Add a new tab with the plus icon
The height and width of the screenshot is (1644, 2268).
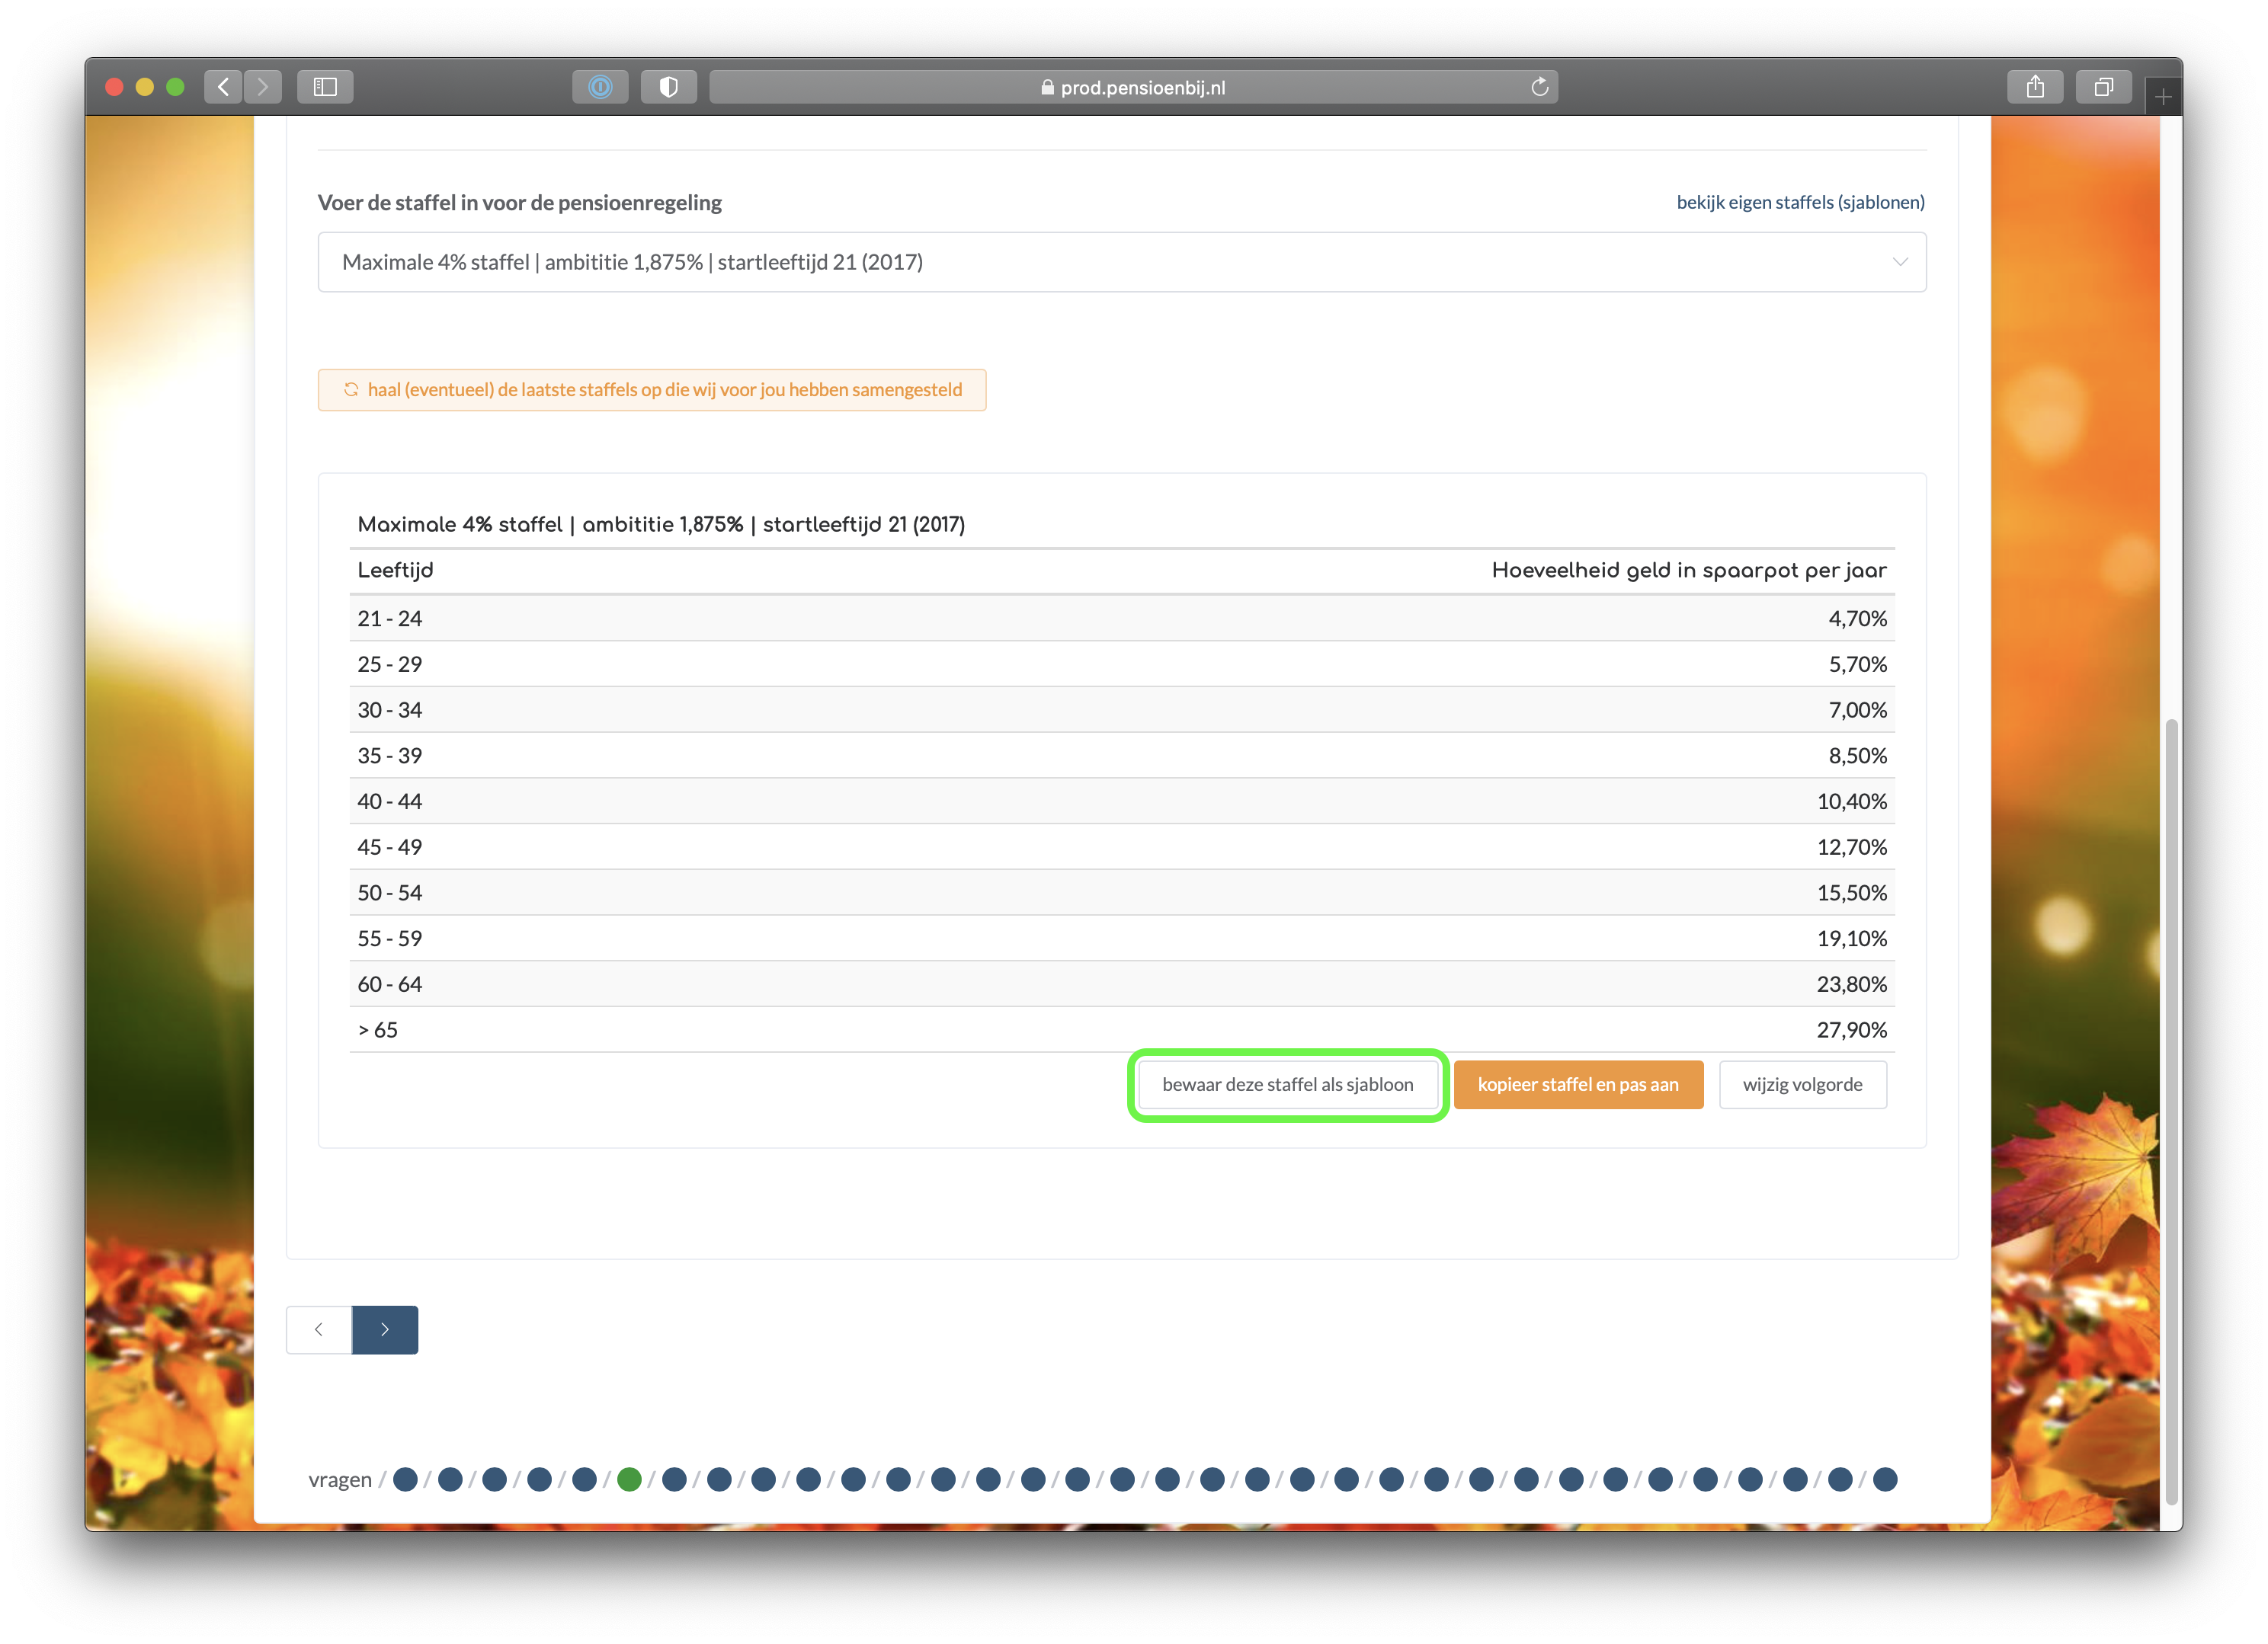click(x=2163, y=97)
